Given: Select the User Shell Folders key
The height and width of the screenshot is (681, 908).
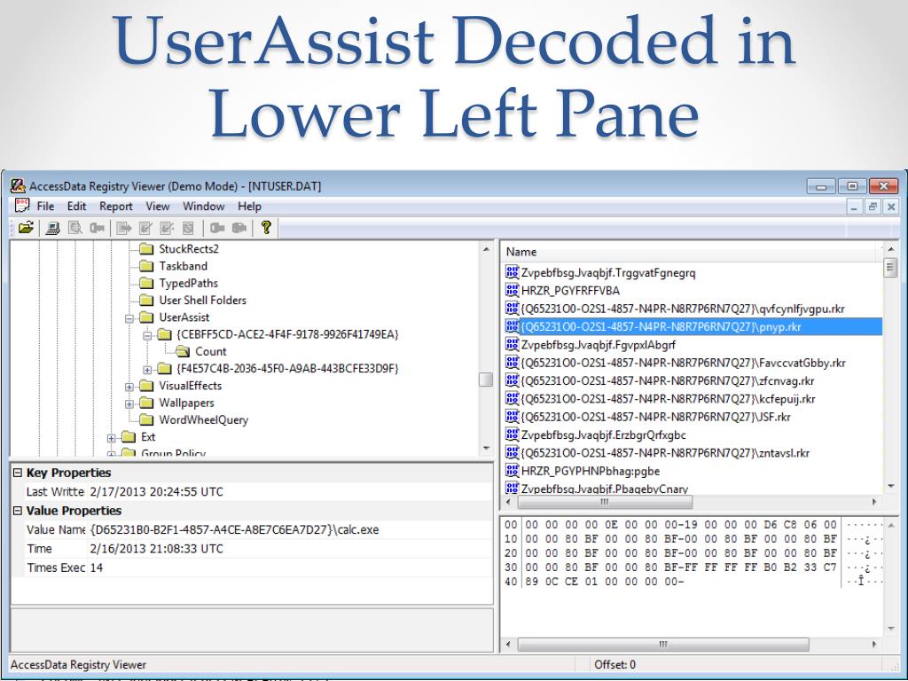Looking at the screenshot, I should coord(203,300).
